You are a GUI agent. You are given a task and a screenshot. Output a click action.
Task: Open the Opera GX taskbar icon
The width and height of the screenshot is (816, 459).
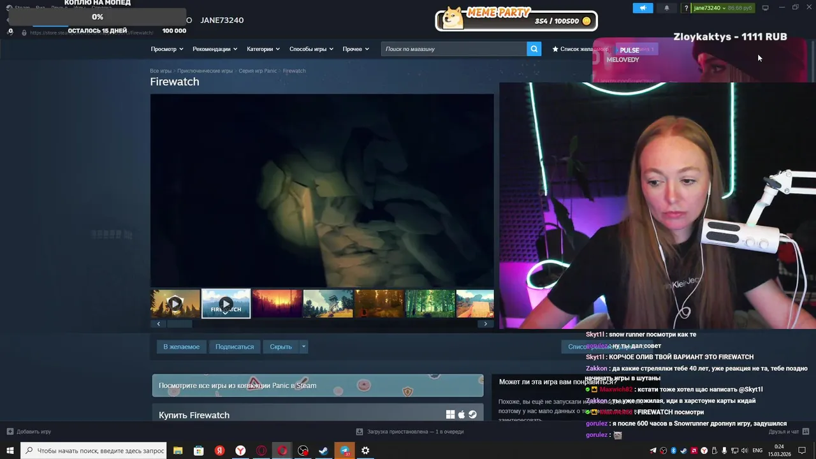point(261,451)
